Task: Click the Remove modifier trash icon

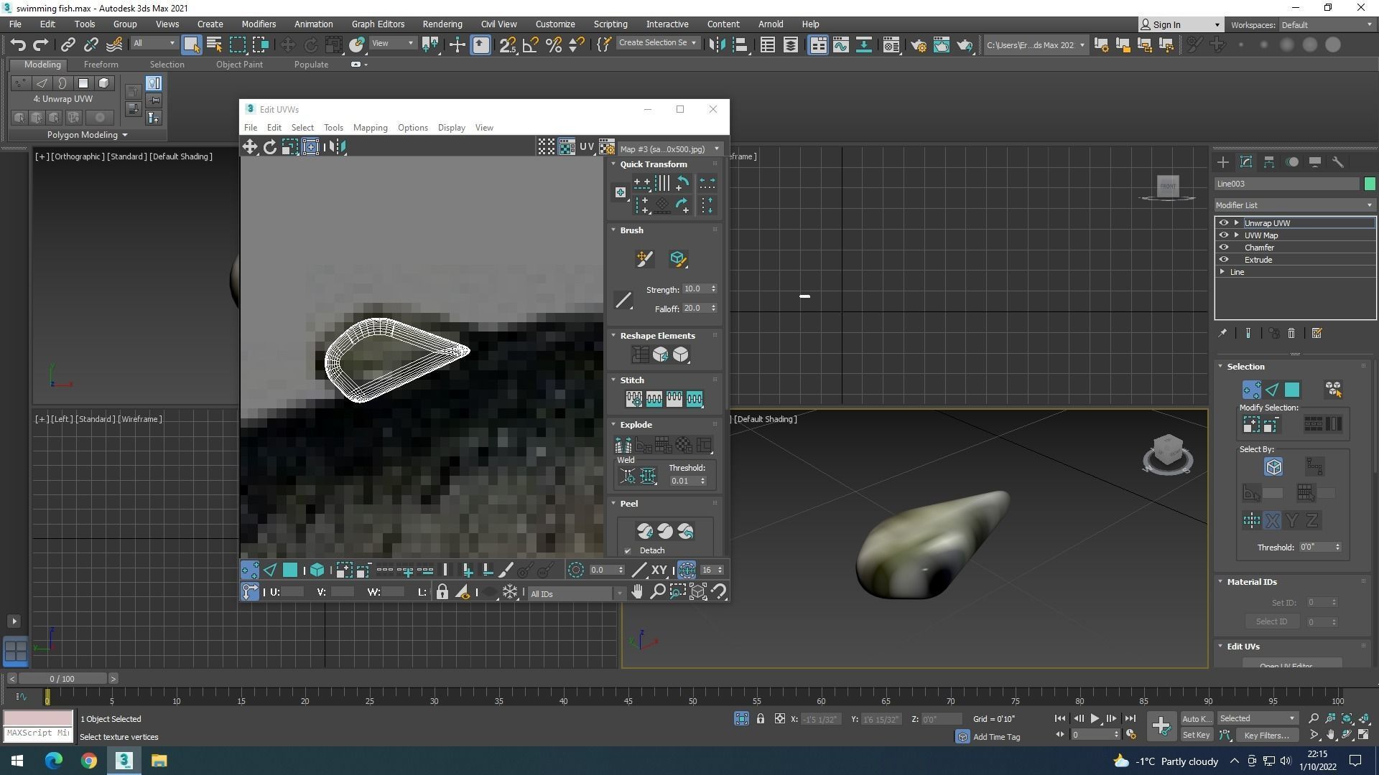Action: pyautogui.click(x=1291, y=334)
